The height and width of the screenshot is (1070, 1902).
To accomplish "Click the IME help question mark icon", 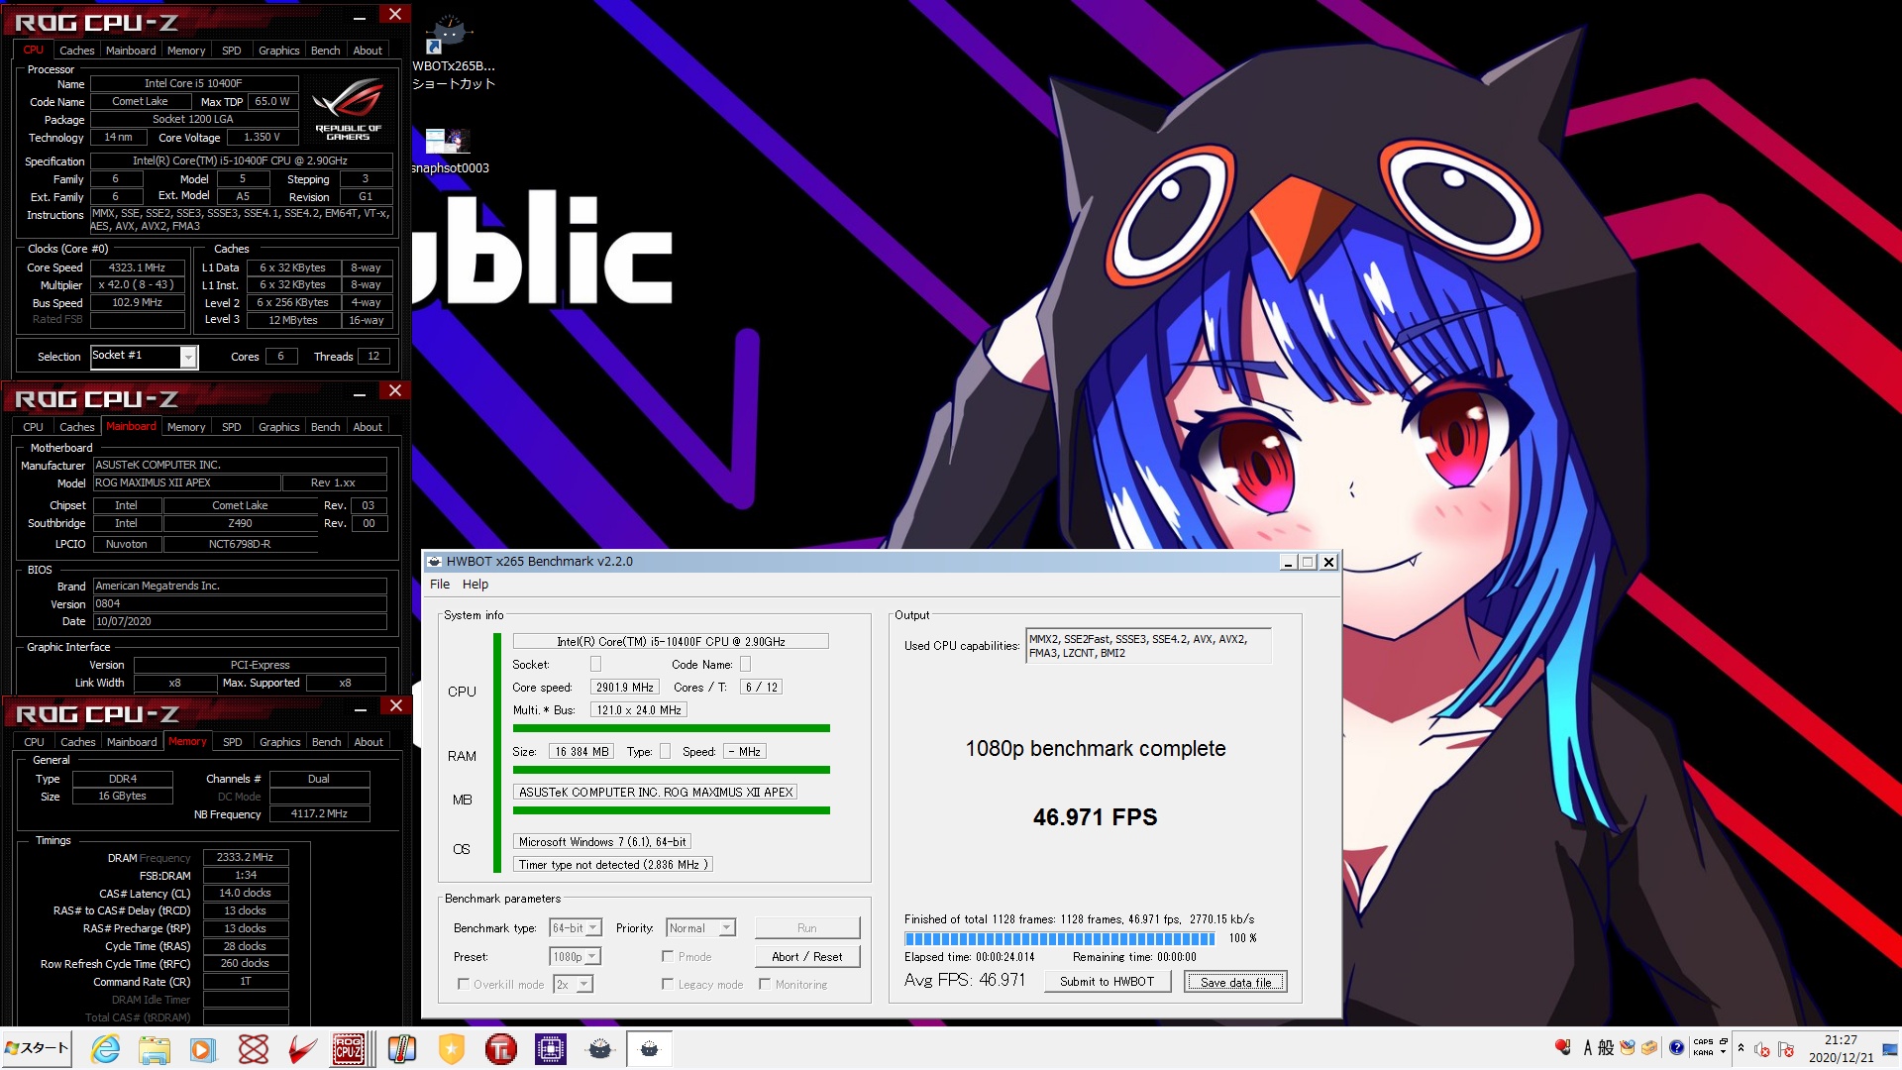I will pos(1676,1047).
